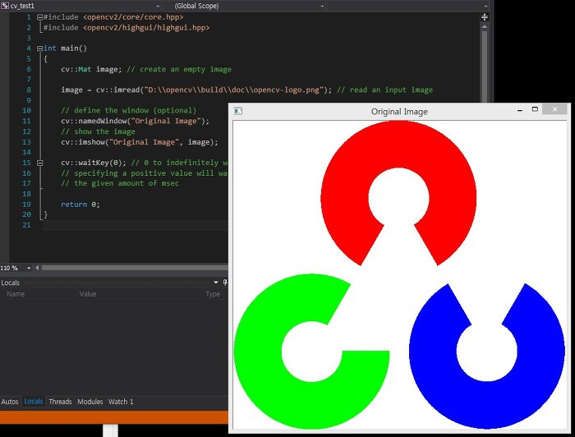Click the vertical scrollbar up arrow
The image size is (575, 437).
pyautogui.click(x=485, y=27)
